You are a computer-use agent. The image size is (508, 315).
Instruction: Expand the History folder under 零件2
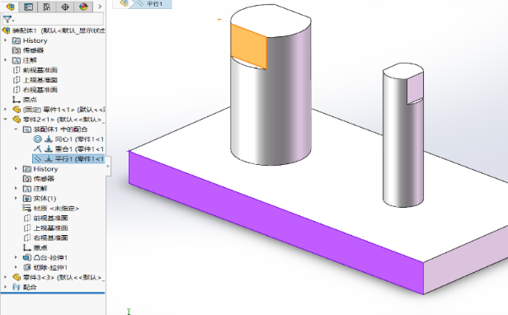pos(16,168)
